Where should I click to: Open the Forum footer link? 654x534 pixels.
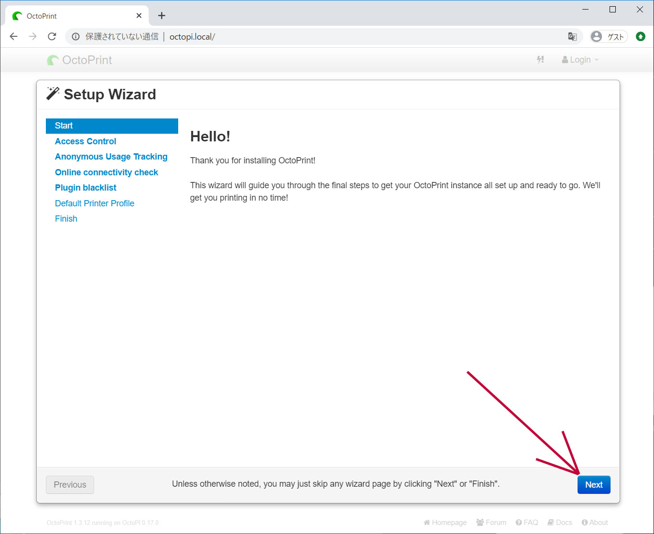[x=491, y=523]
